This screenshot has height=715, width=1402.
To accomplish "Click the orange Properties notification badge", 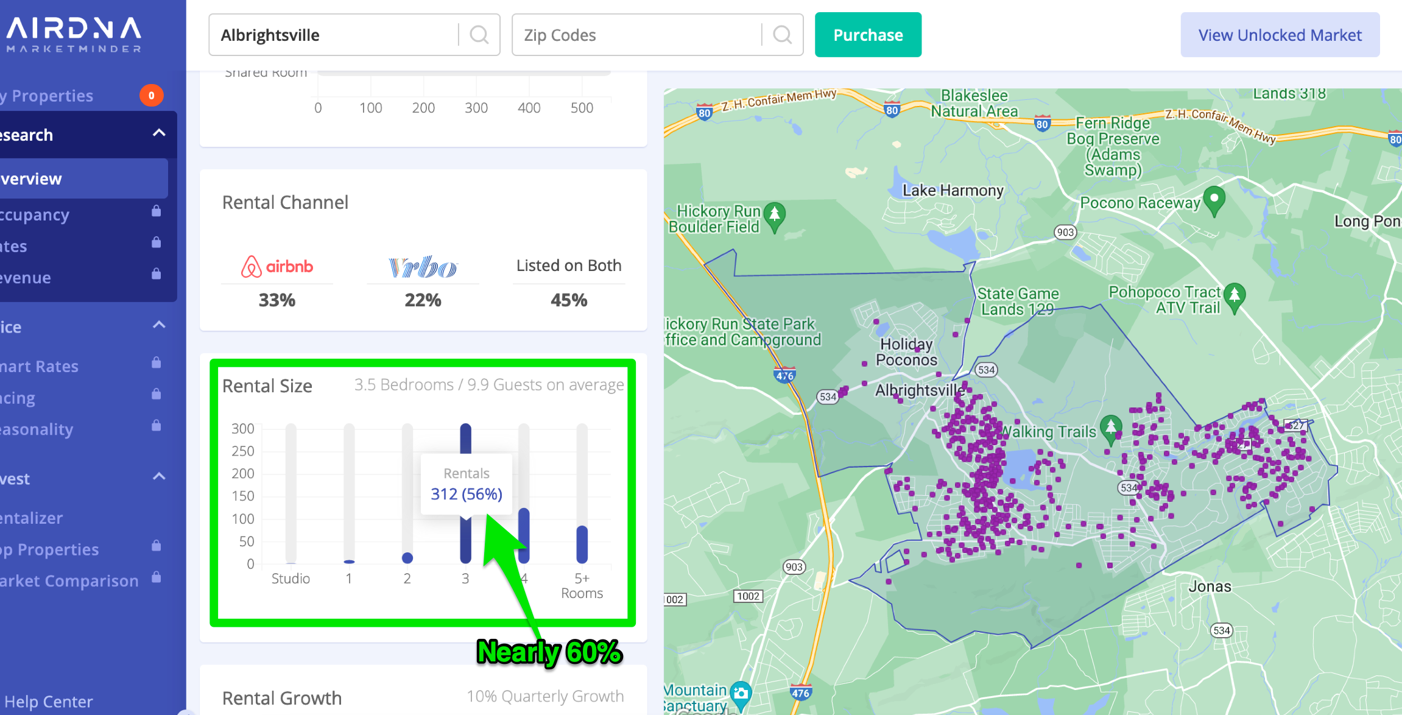I will point(151,96).
